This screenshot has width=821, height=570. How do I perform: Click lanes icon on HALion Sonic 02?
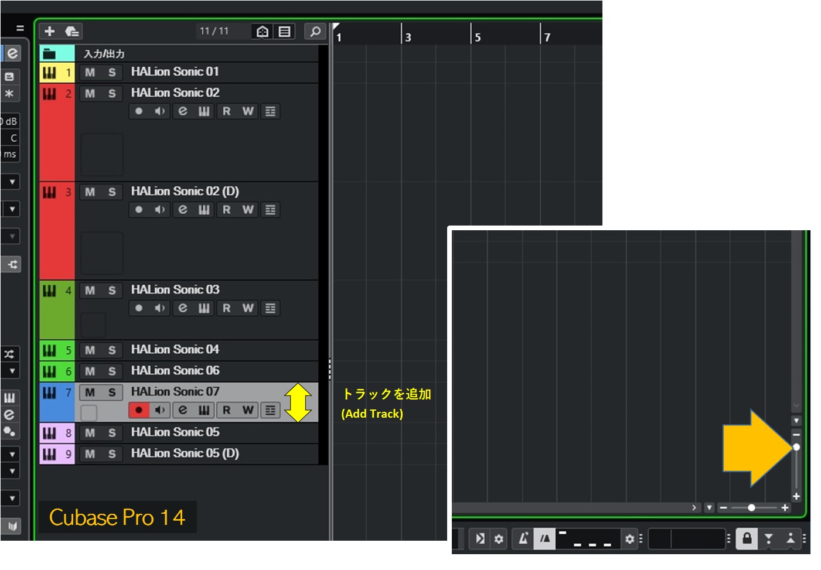(270, 111)
